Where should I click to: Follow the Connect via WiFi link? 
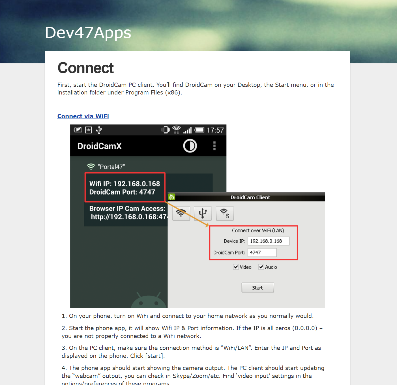[x=83, y=116]
